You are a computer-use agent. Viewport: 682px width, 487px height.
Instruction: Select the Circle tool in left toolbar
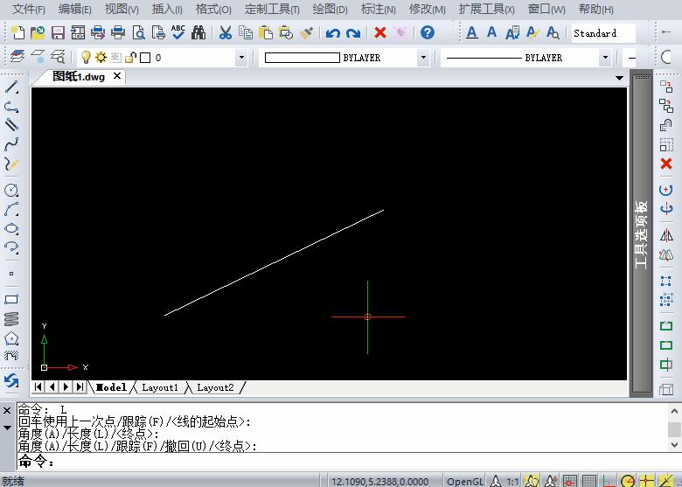[x=11, y=190]
